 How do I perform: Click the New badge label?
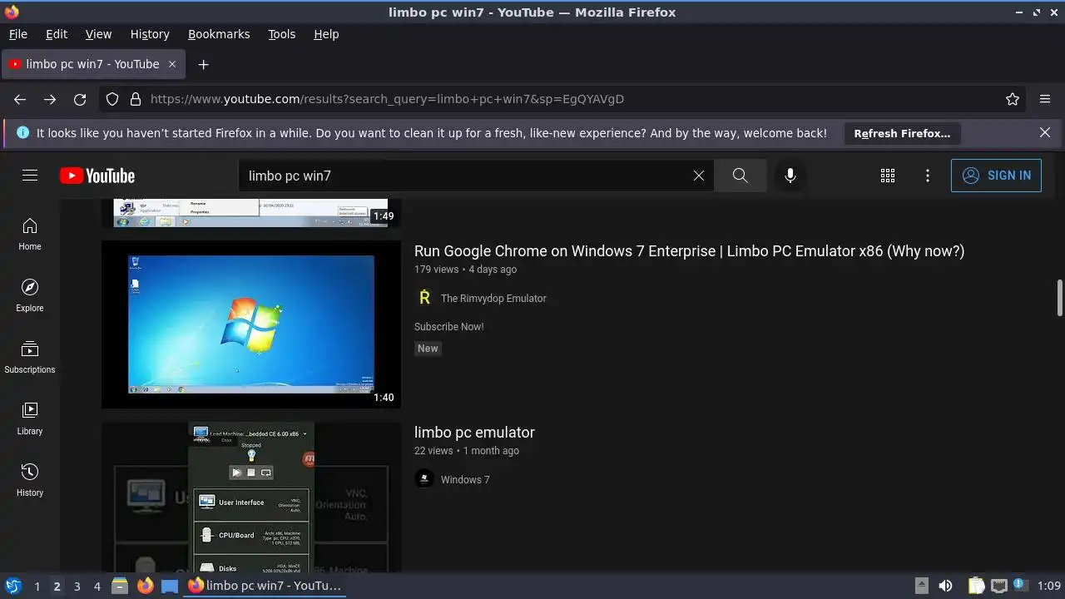[x=428, y=349]
